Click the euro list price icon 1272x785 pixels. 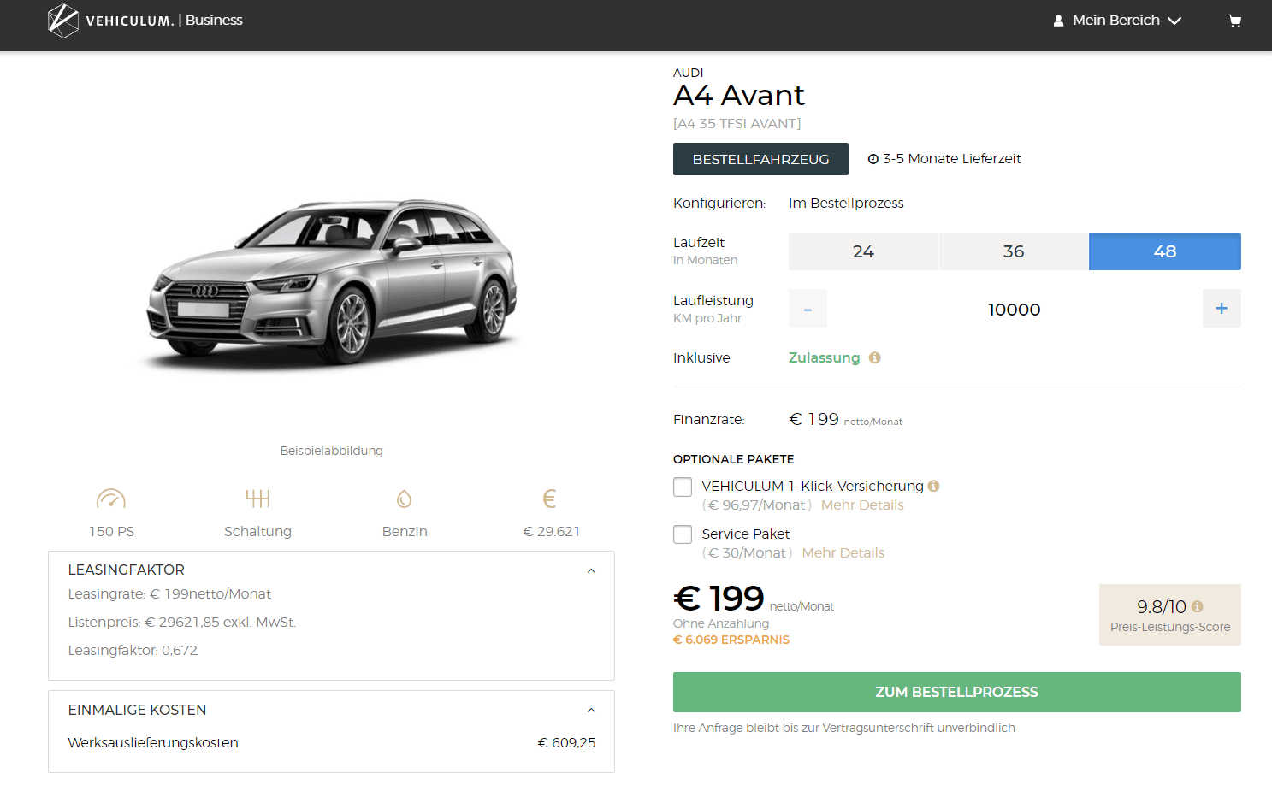click(x=550, y=499)
